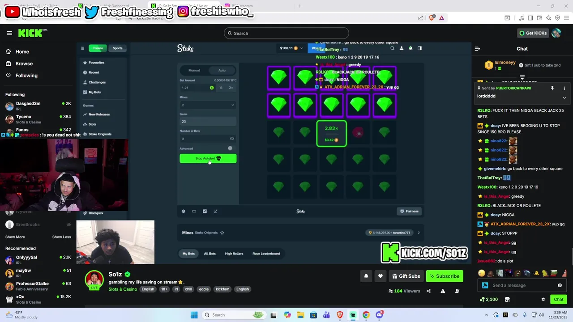Screen dimensions: 573x322
Task: Double the bet amount
Action: pos(231,88)
